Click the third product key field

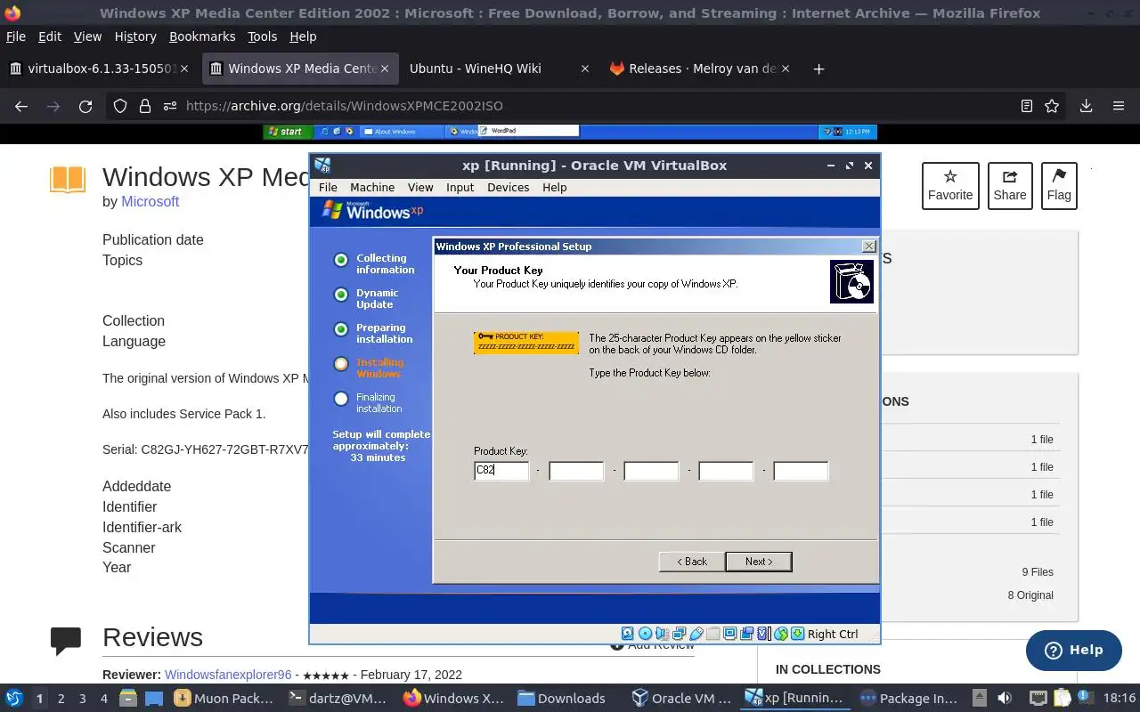(x=651, y=471)
